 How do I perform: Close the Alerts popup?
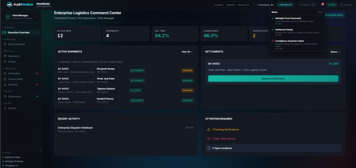(x=320, y=12)
